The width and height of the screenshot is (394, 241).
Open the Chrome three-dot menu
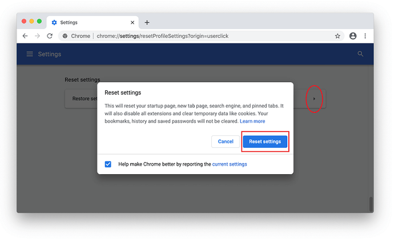click(365, 36)
